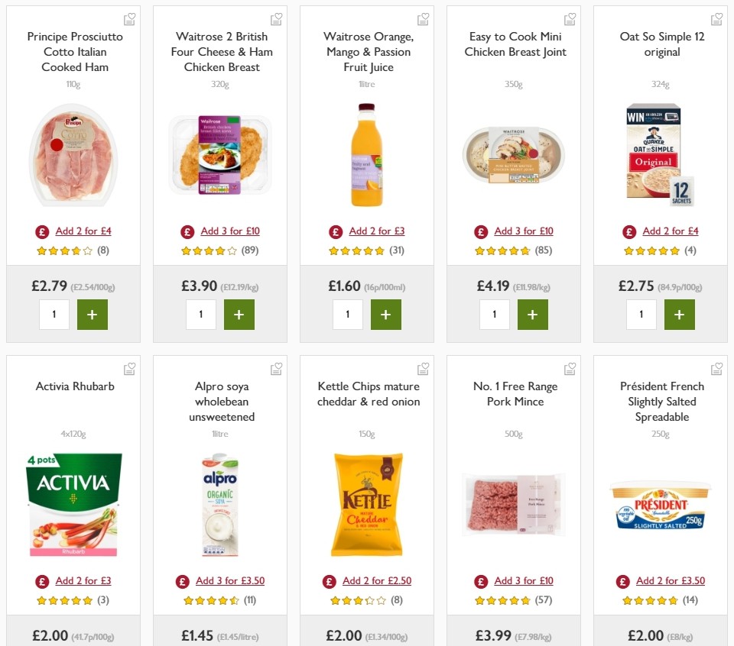Viewport: 734px width, 646px height.
Task: Open the Add 3 for £10 pork mince offer
Action: 525,580
